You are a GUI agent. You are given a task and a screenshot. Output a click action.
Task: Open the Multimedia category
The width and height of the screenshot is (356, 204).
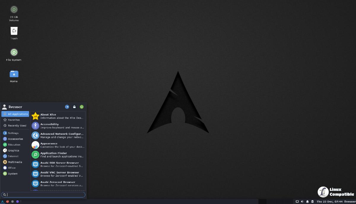(x=15, y=162)
